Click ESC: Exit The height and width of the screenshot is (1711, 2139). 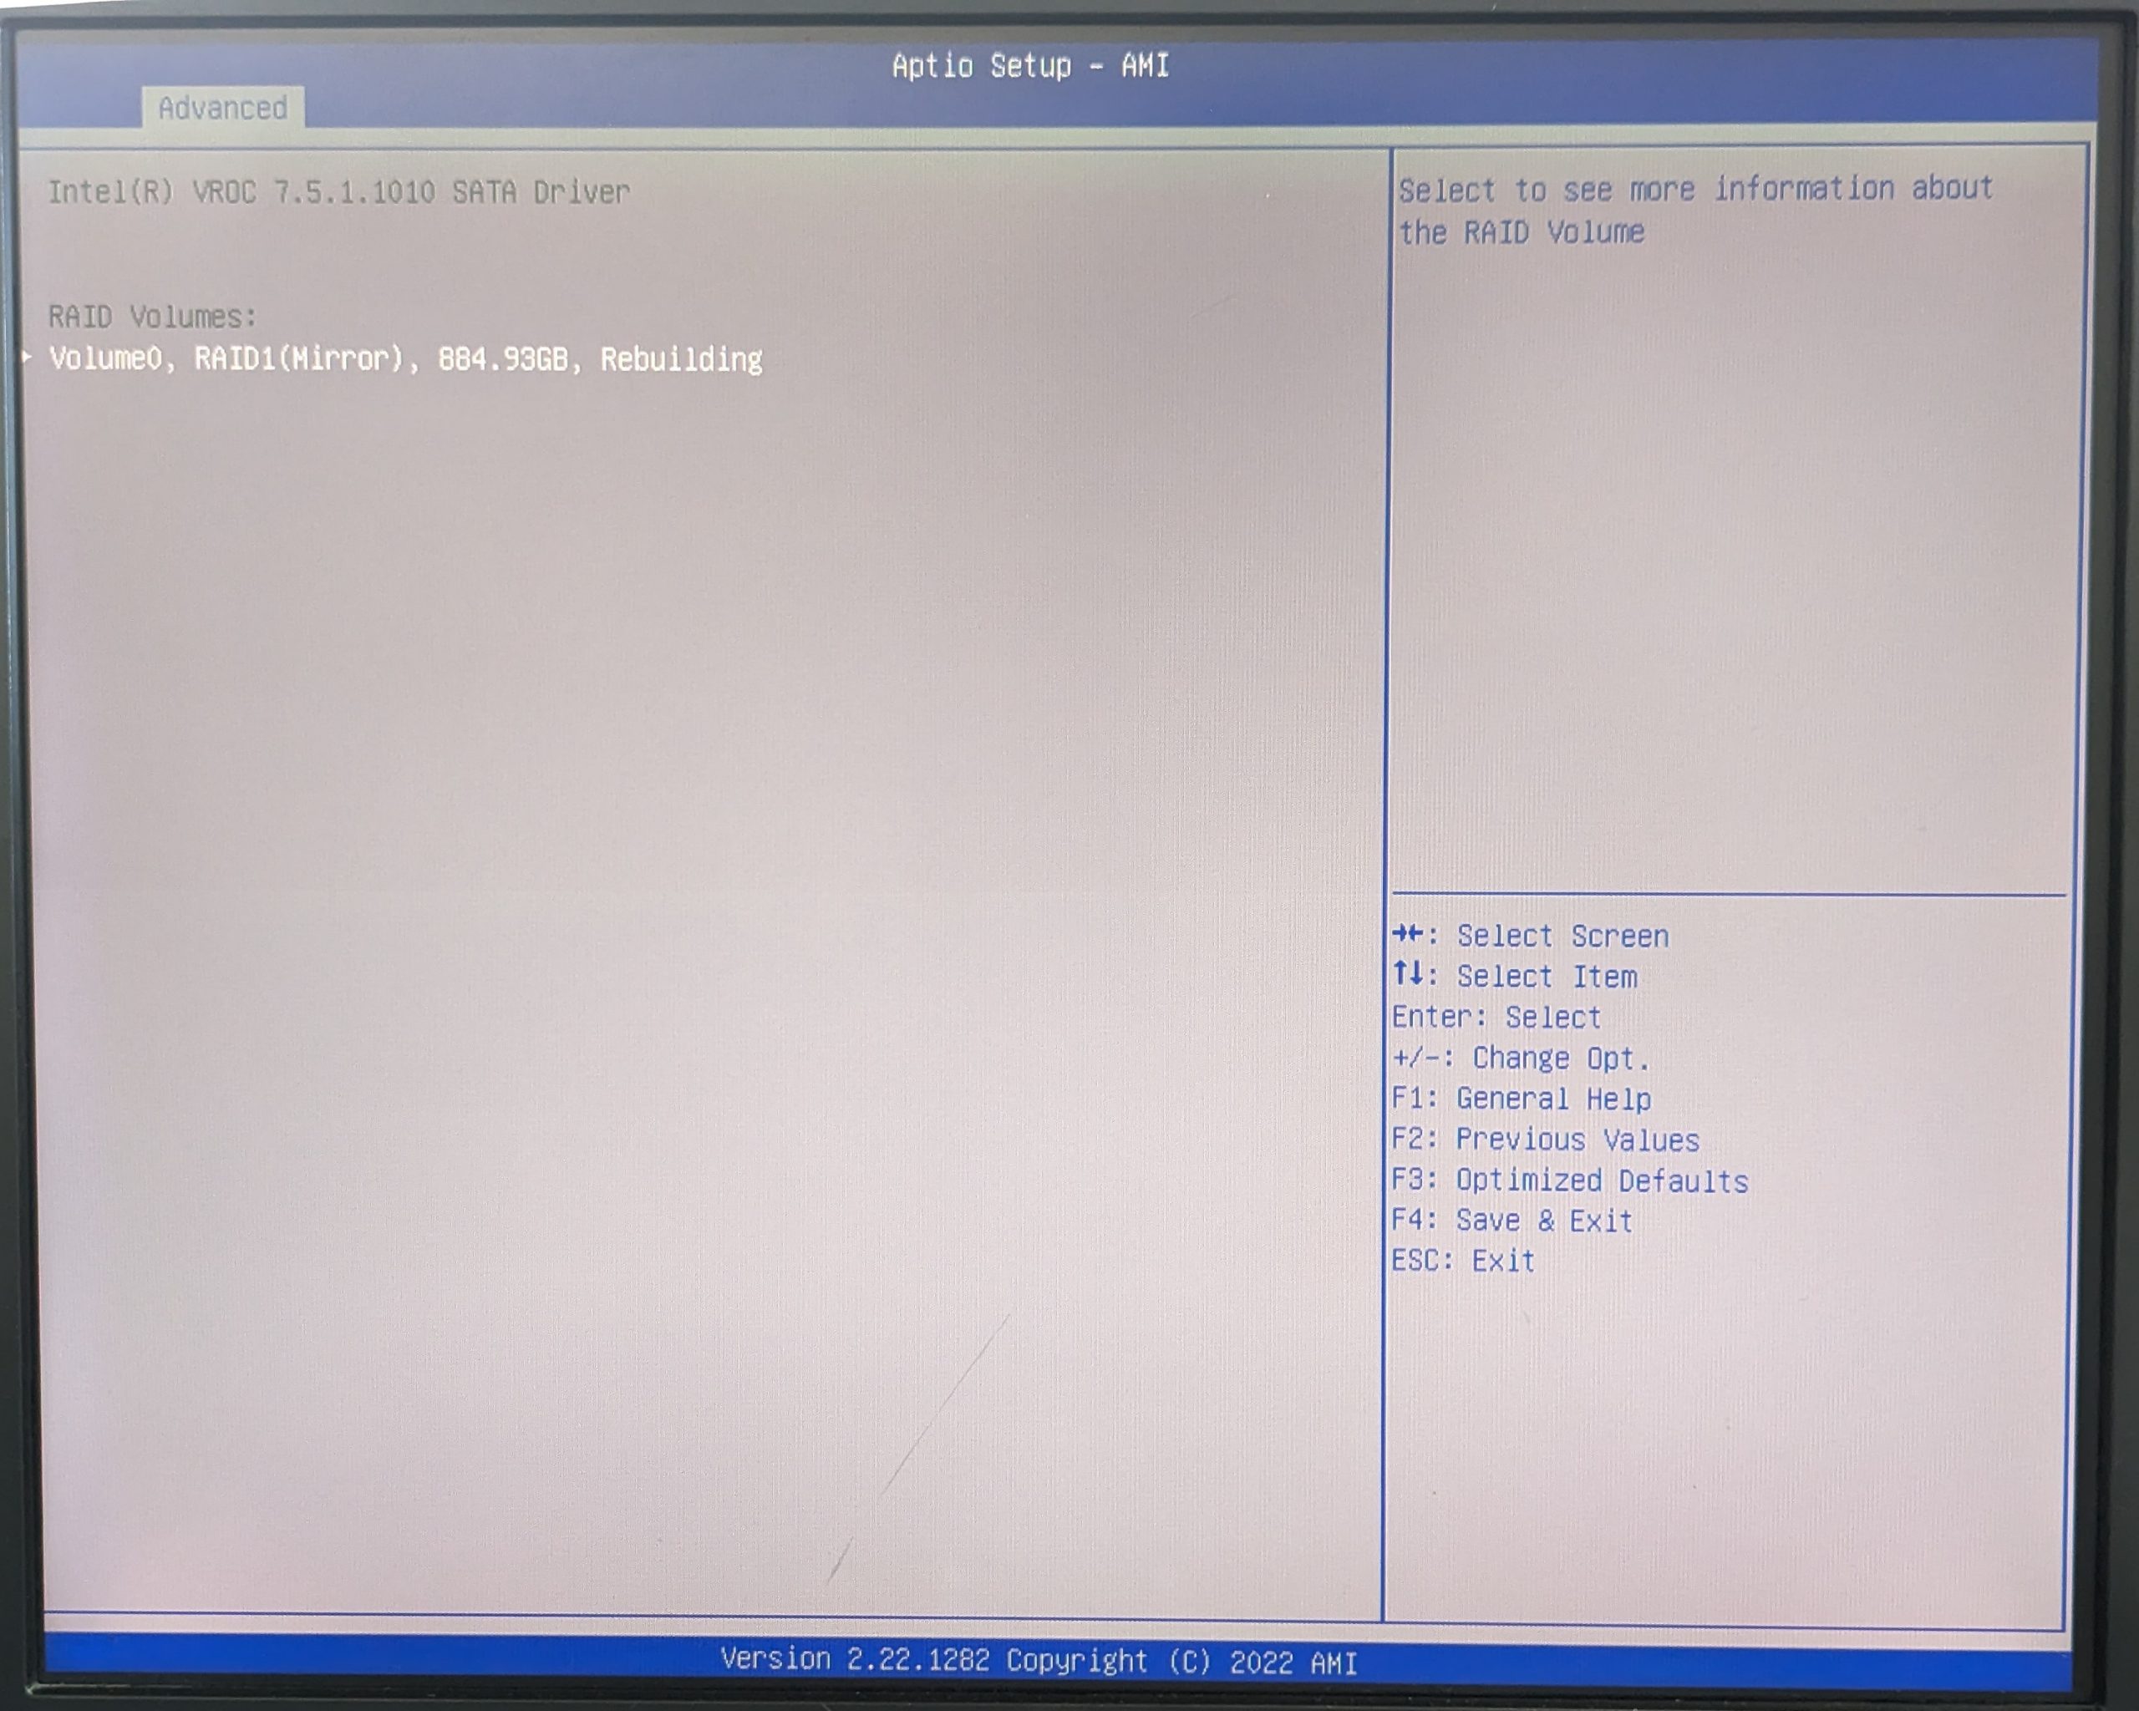pyautogui.click(x=1462, y=1261)
